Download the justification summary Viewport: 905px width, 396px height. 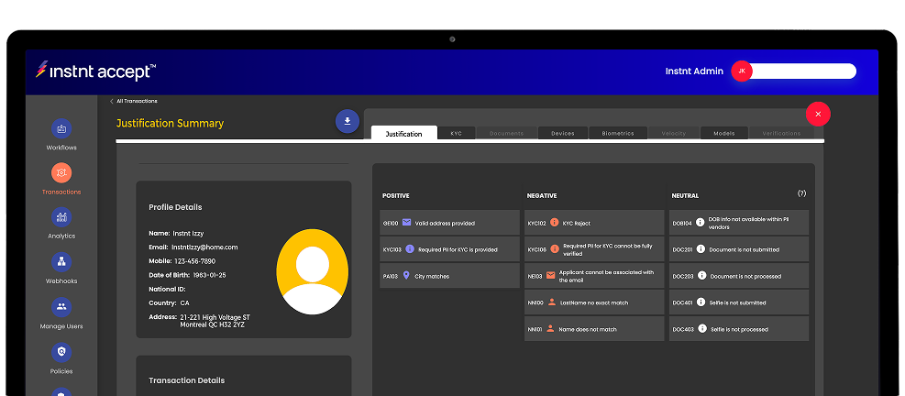[348, 121]
